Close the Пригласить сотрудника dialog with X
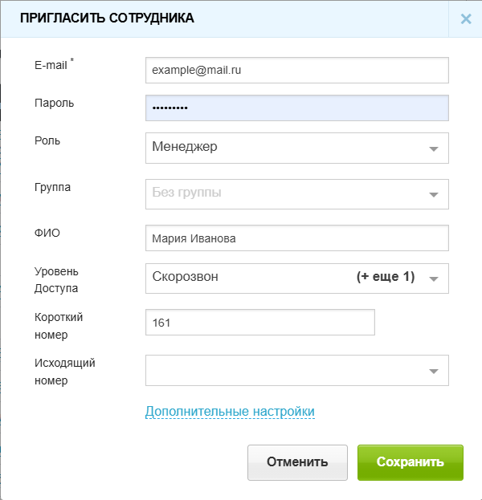 (465, 18)
